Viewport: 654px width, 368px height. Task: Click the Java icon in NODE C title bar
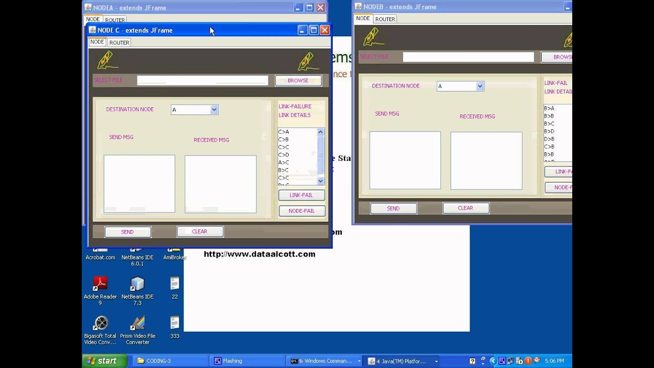click(92, 30)
